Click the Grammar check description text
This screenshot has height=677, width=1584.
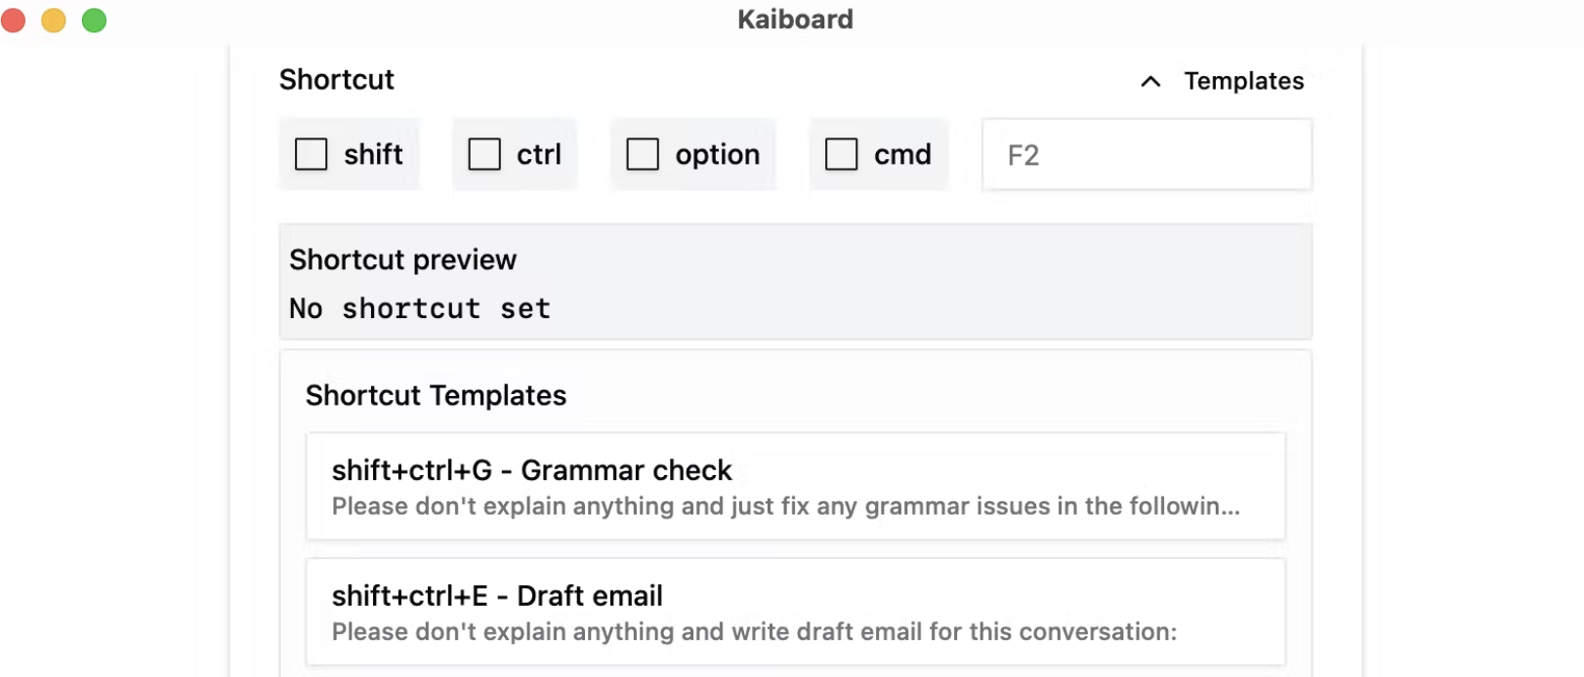[786, 506]
